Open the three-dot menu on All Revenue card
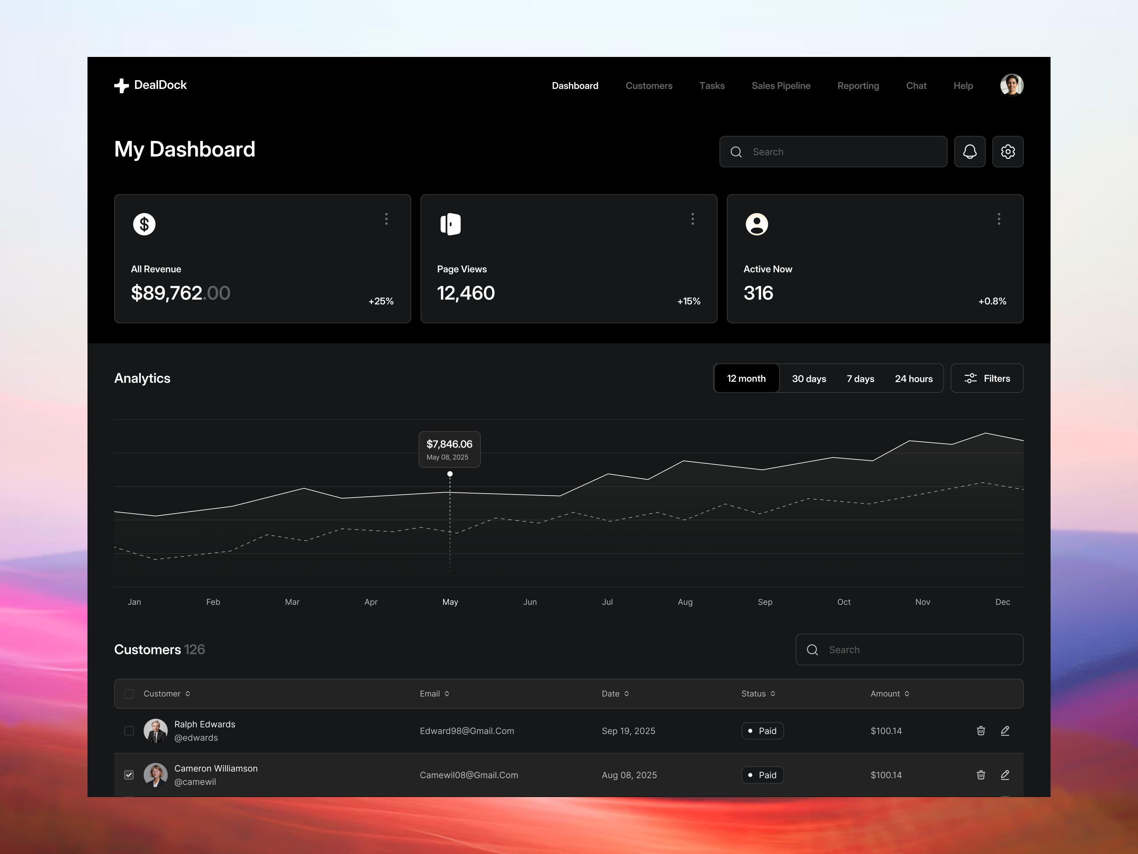 click(x=386, y=219)
